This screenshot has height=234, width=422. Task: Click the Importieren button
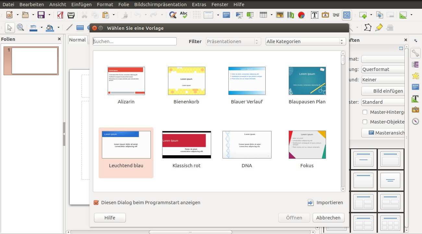tap(325, 203)
